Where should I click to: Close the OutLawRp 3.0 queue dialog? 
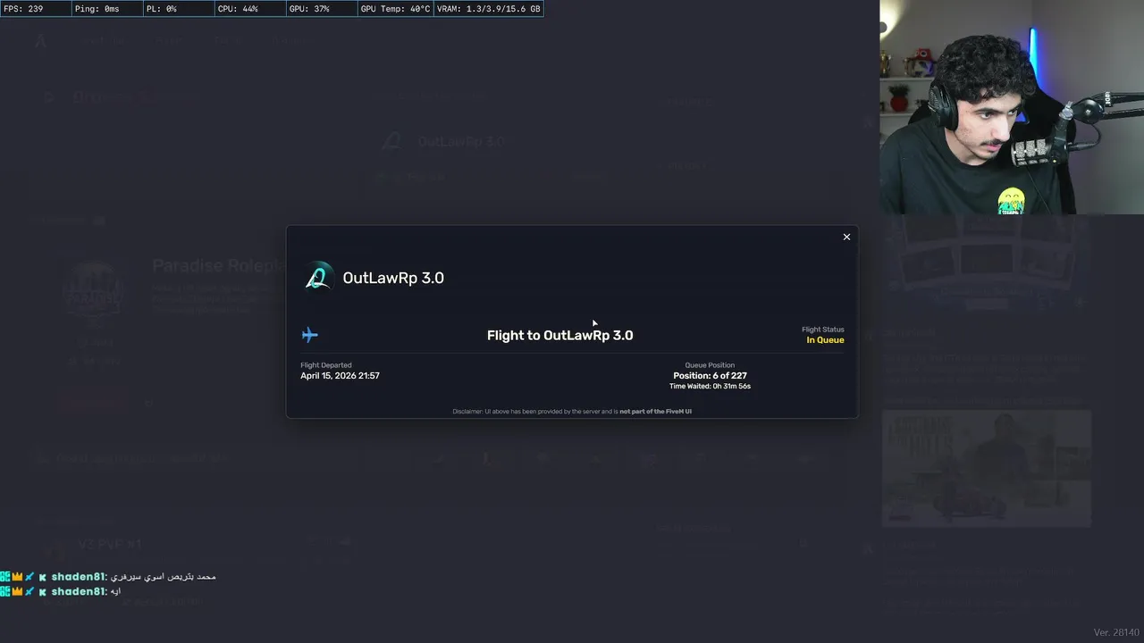(846, 237)
